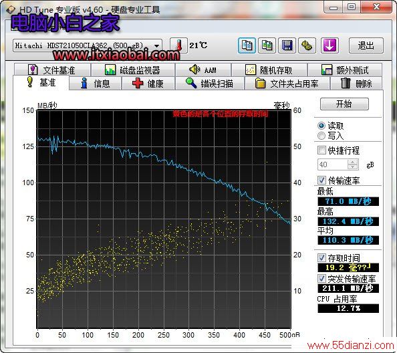Switch to the 错误扫描 error scan tab
Screen dimensions: 397x353
pyautogui.click(x=210, y=84)
